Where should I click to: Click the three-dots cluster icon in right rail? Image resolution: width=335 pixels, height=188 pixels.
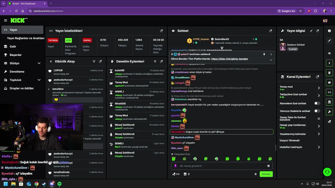click(329, 121)
